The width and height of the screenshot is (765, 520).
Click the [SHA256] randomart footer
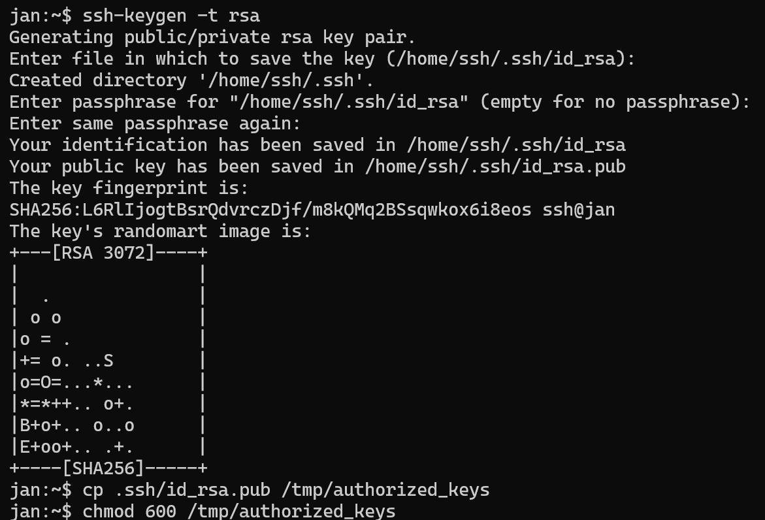[x=108, y=468]
